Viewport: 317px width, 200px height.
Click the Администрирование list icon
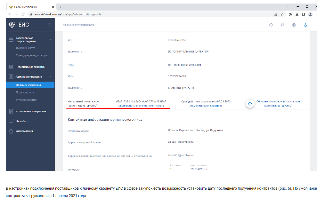11,77
